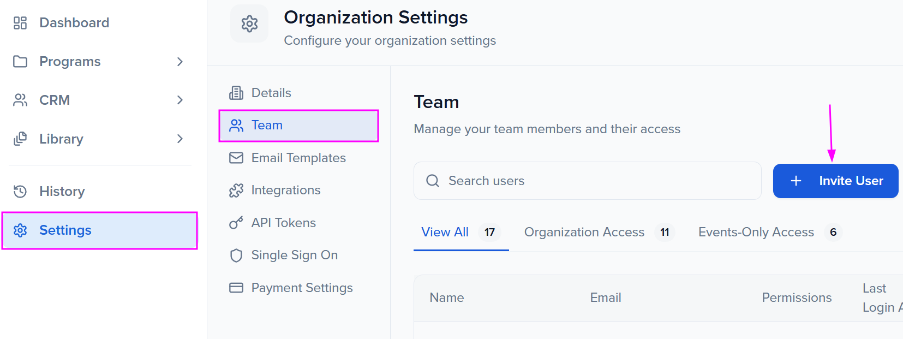The height and width of the screenshot is (339, 903).
Task: Open Details in organization settings
Action: click(271, 93)
